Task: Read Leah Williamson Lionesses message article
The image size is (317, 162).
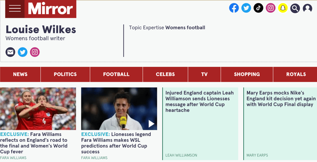Action: [x=199, y=101]
